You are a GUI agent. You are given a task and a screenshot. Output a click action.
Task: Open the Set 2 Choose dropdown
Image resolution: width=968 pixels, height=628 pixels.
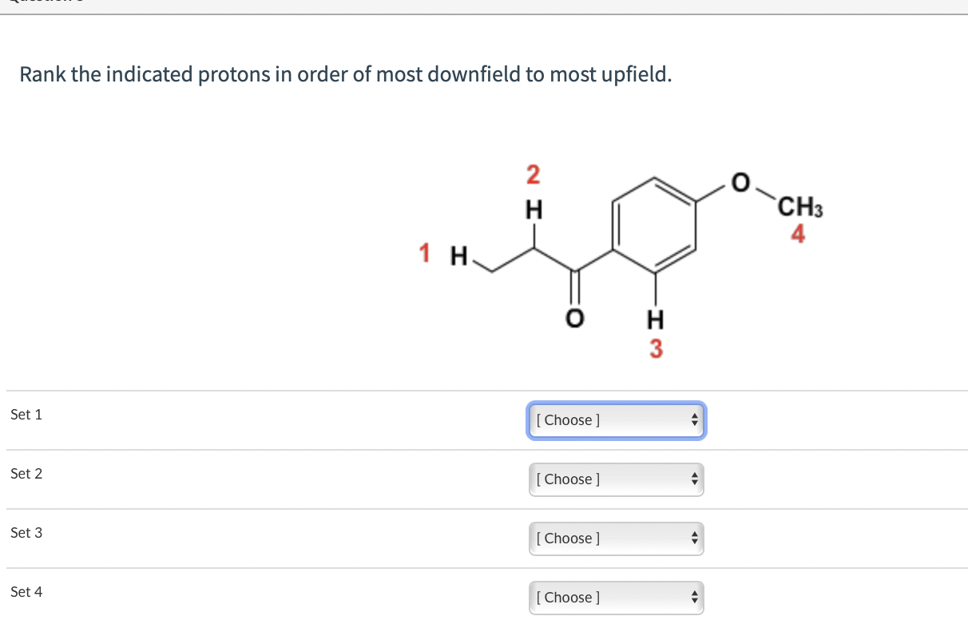(x=616, y=479)
